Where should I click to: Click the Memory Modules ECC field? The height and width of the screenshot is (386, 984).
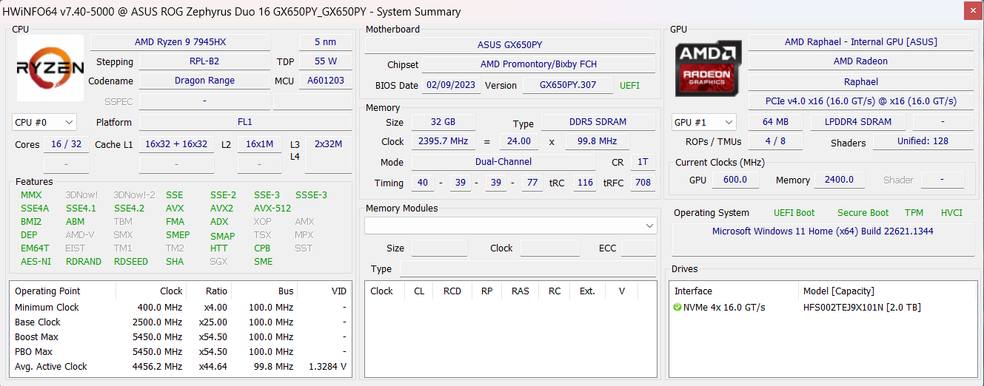(638, 248)
